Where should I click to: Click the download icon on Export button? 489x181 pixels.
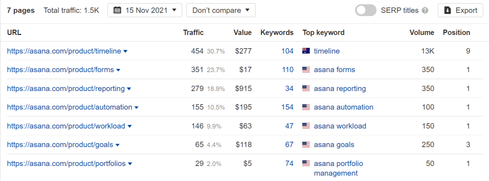(x=448, y=10)
